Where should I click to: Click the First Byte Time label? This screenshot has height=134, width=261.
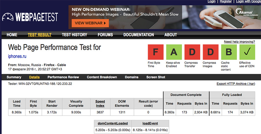click(154, 64)
